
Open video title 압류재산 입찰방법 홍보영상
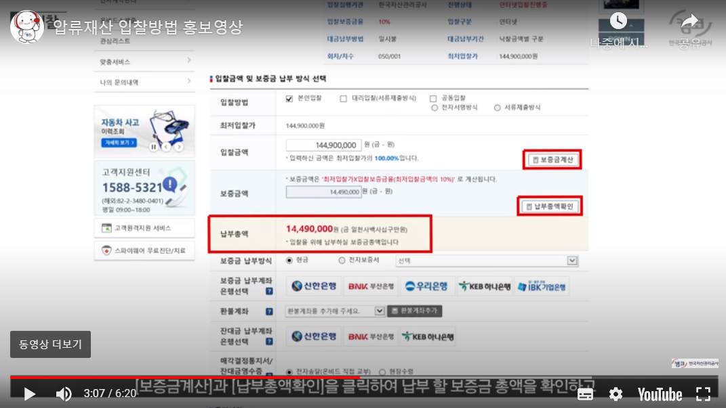pos(148,27)
